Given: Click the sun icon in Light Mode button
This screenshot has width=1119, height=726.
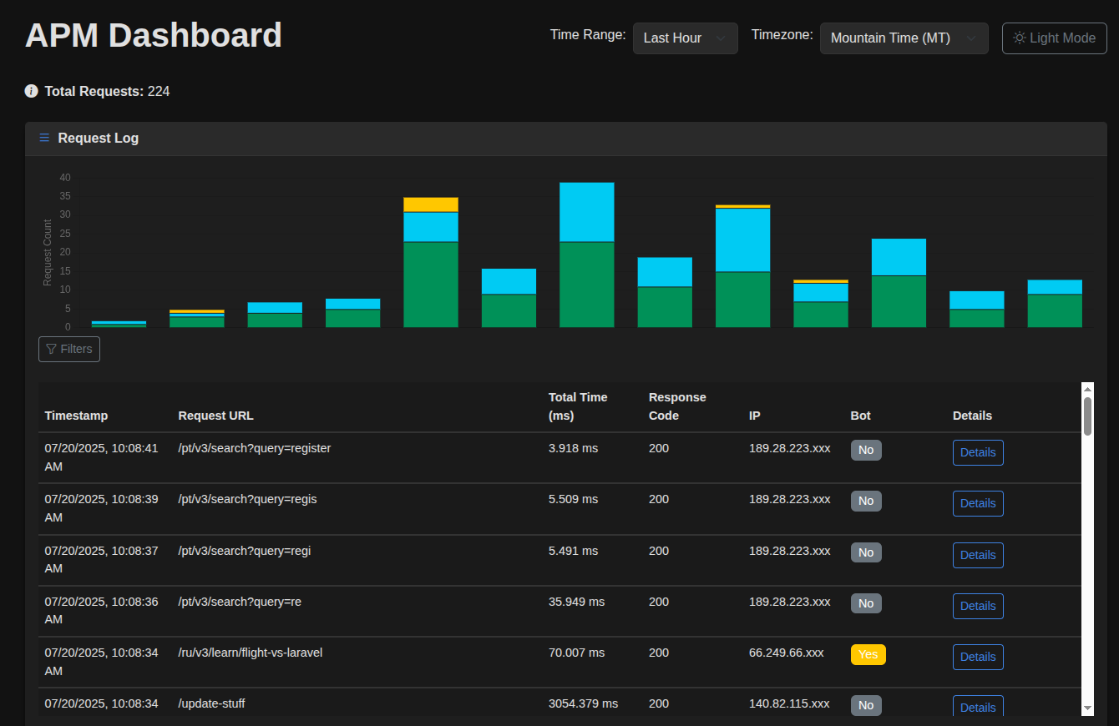Looking at the screenshot, I should (1020, 38).
